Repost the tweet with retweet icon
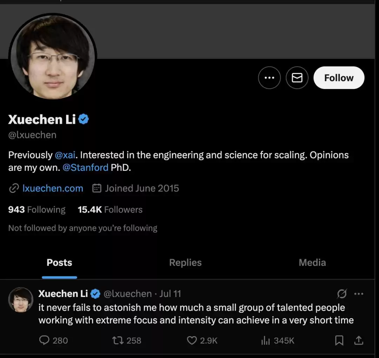This screenshot has width=379, height=358. pyautogui.click(x=116, y=340)
